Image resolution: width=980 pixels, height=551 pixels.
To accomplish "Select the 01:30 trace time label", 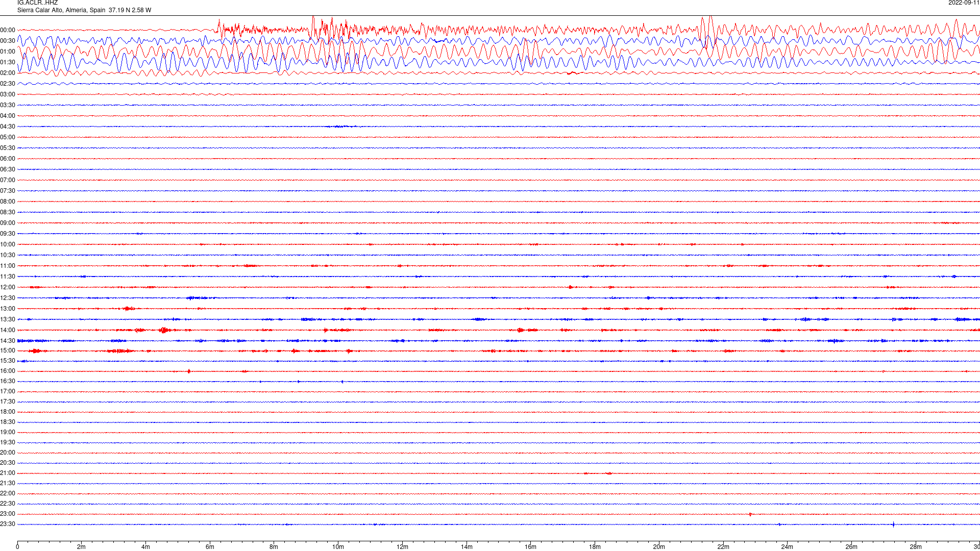I will point(8,62).
